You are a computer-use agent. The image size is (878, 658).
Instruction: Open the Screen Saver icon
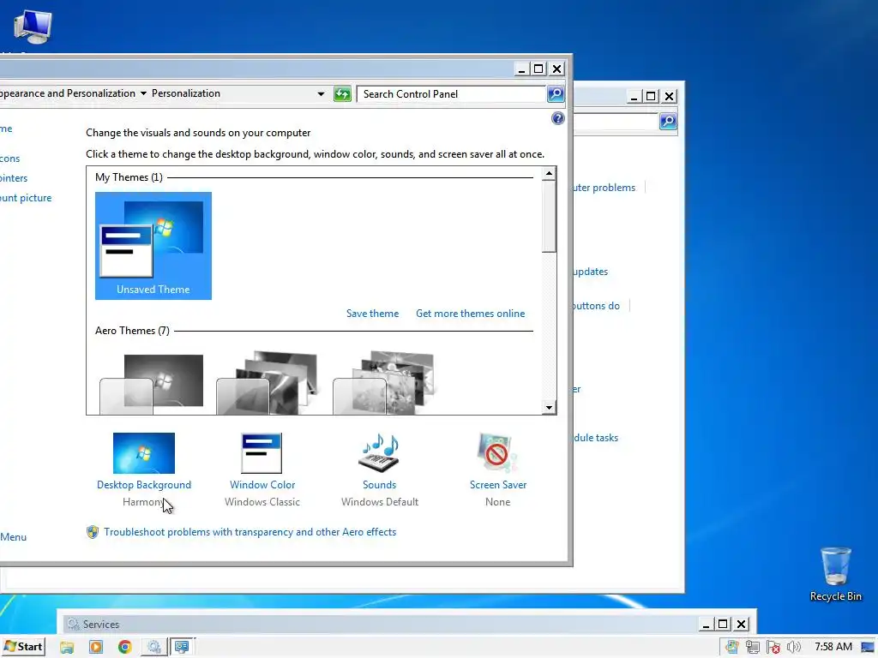click(497, 453)
